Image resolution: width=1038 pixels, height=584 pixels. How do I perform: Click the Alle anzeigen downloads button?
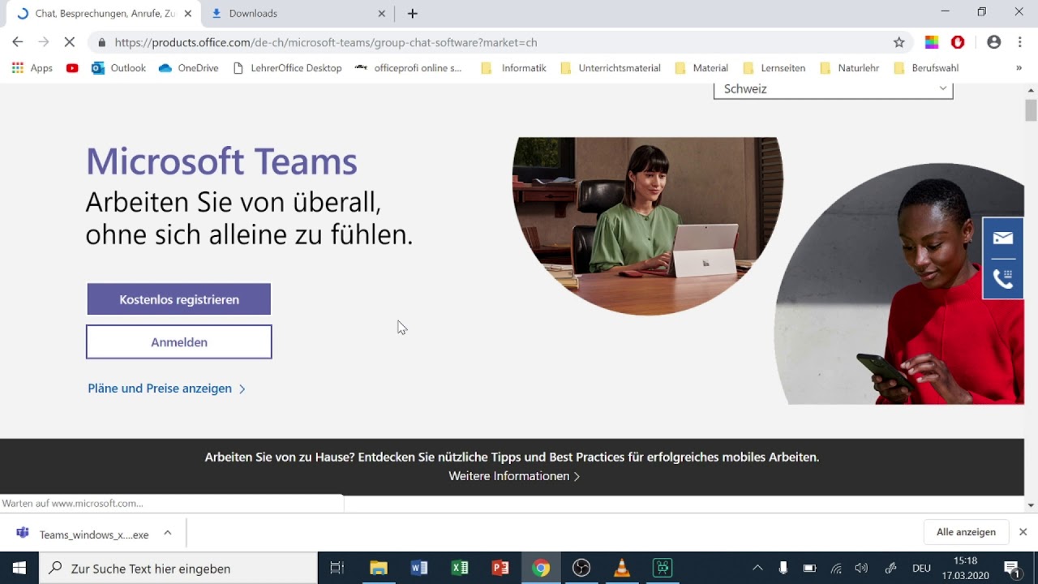click(x=966, y=532)
